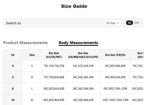Click the Bra Size (US/MX/UK/CA/CO/PE) header

[83, 55]
